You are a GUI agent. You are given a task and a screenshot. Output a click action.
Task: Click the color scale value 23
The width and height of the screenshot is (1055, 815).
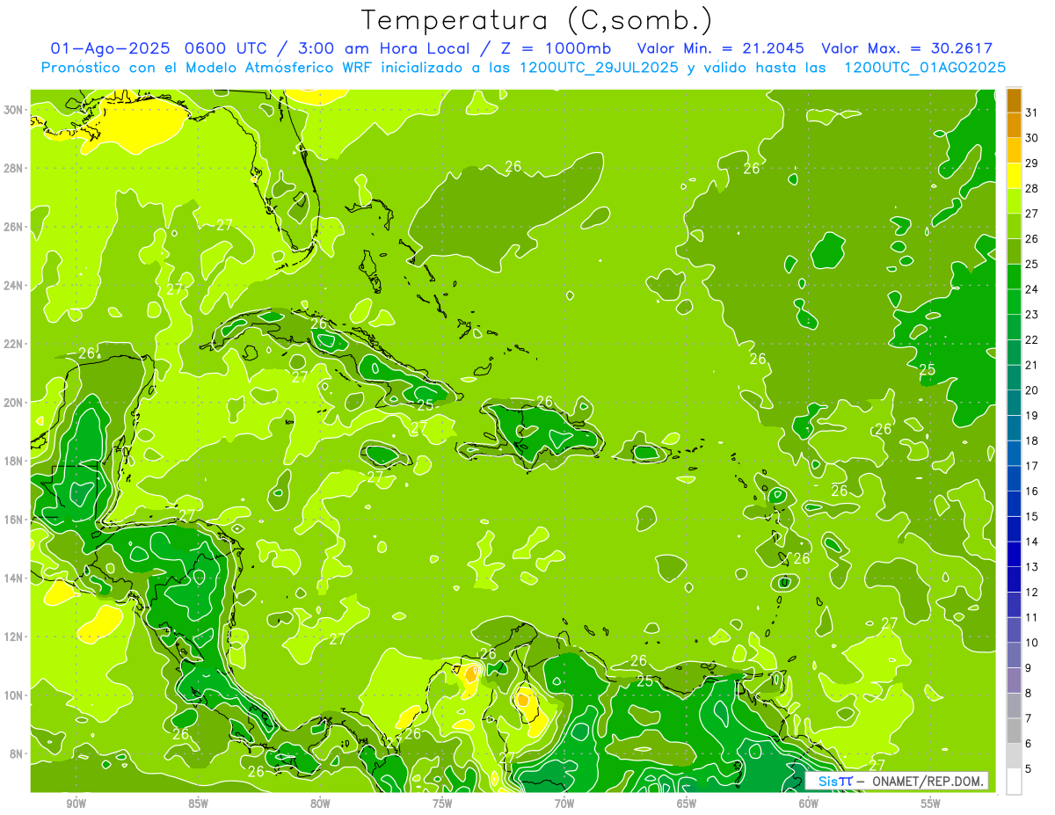[x=1032, y=314]
